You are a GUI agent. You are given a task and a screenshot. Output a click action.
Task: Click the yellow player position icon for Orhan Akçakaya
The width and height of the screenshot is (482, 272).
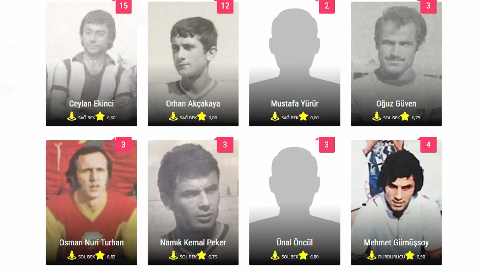[x=173, y=116]
